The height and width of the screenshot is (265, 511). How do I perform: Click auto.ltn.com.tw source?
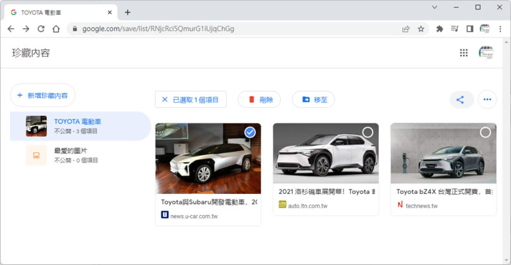click(x=308, y=206)
